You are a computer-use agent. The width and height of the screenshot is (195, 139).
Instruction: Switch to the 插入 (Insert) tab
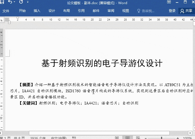37,11
